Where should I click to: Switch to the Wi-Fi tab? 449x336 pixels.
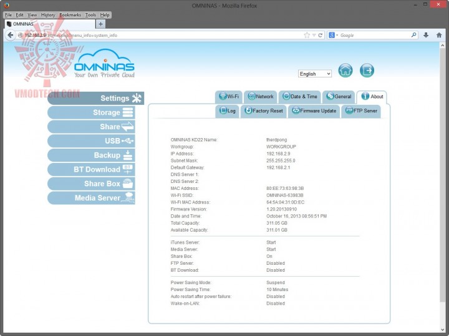coord(228,97)
